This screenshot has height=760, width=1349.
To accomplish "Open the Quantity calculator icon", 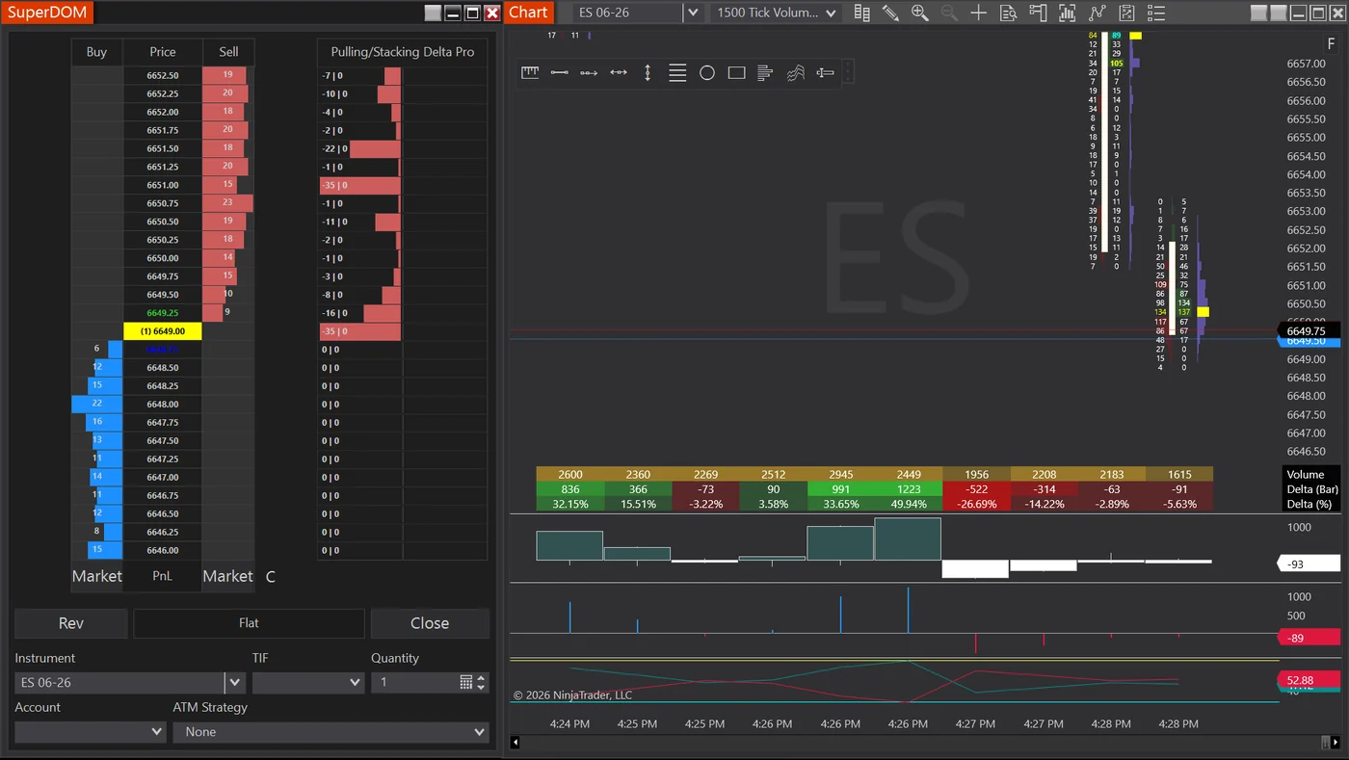I will tap(466, 682).
